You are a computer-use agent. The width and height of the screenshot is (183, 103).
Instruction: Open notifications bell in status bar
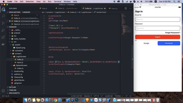coord(130,96)
